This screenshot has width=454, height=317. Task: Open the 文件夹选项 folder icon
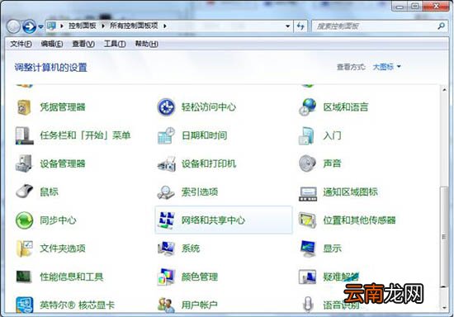[x=24, y=248]
